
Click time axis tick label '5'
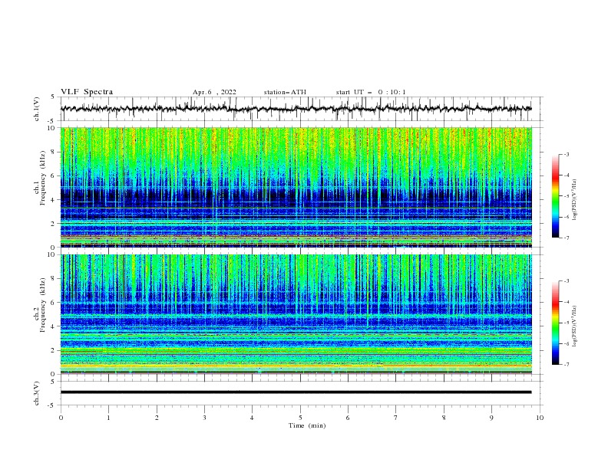pyautogui.click(x=300, y=418)
